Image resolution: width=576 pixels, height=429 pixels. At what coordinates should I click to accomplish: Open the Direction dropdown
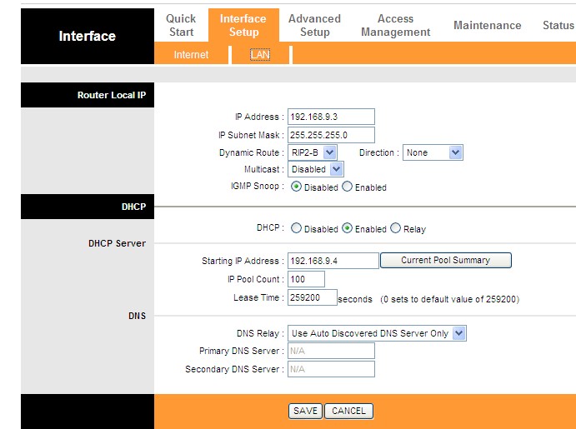[x=433, y=152]
